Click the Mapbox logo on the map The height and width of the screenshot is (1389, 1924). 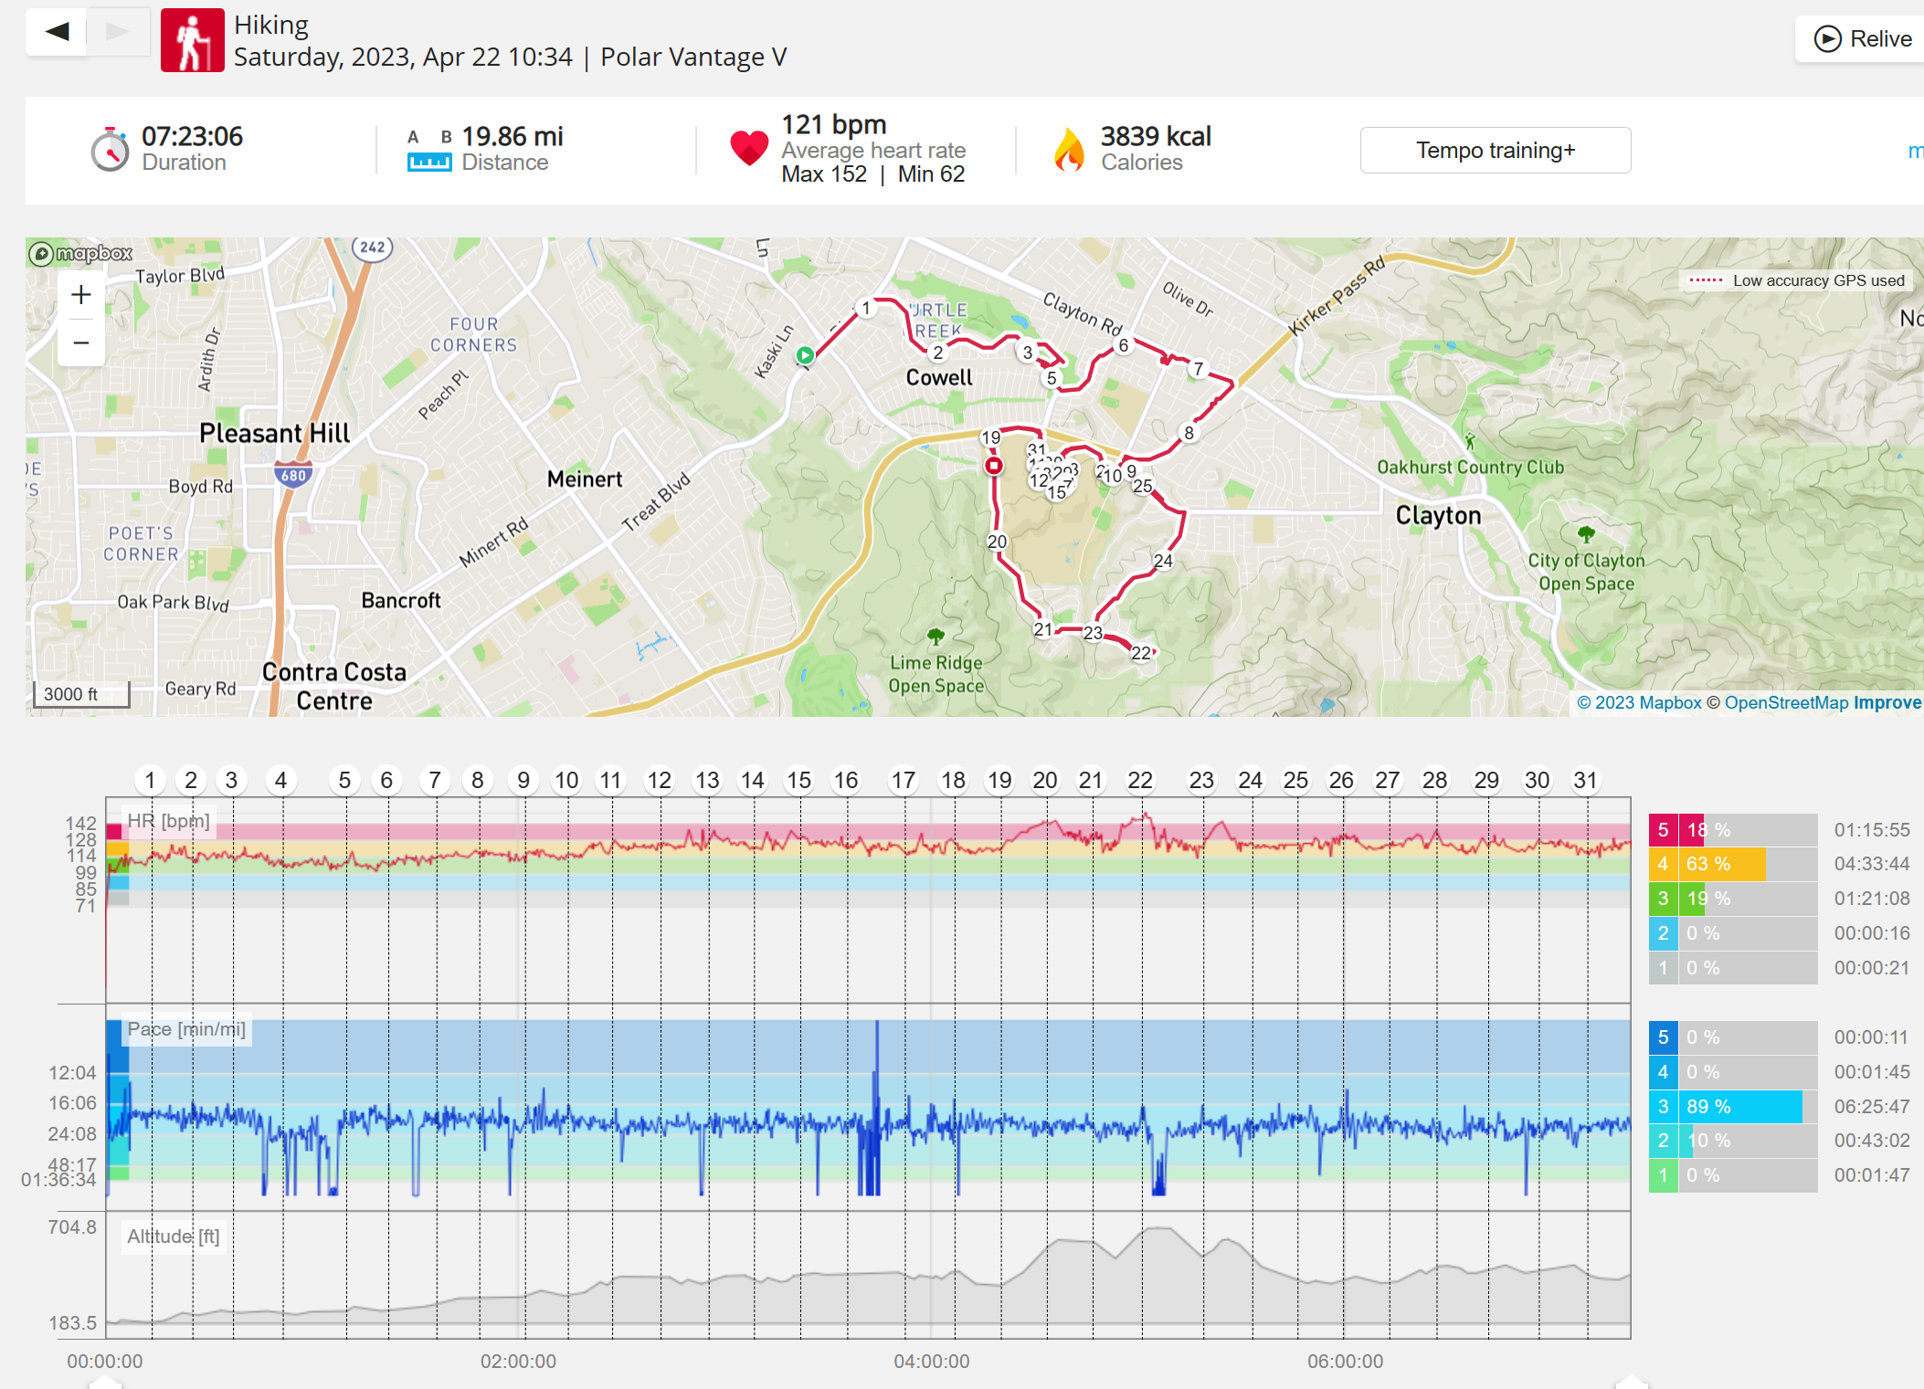tap(81, 253)
